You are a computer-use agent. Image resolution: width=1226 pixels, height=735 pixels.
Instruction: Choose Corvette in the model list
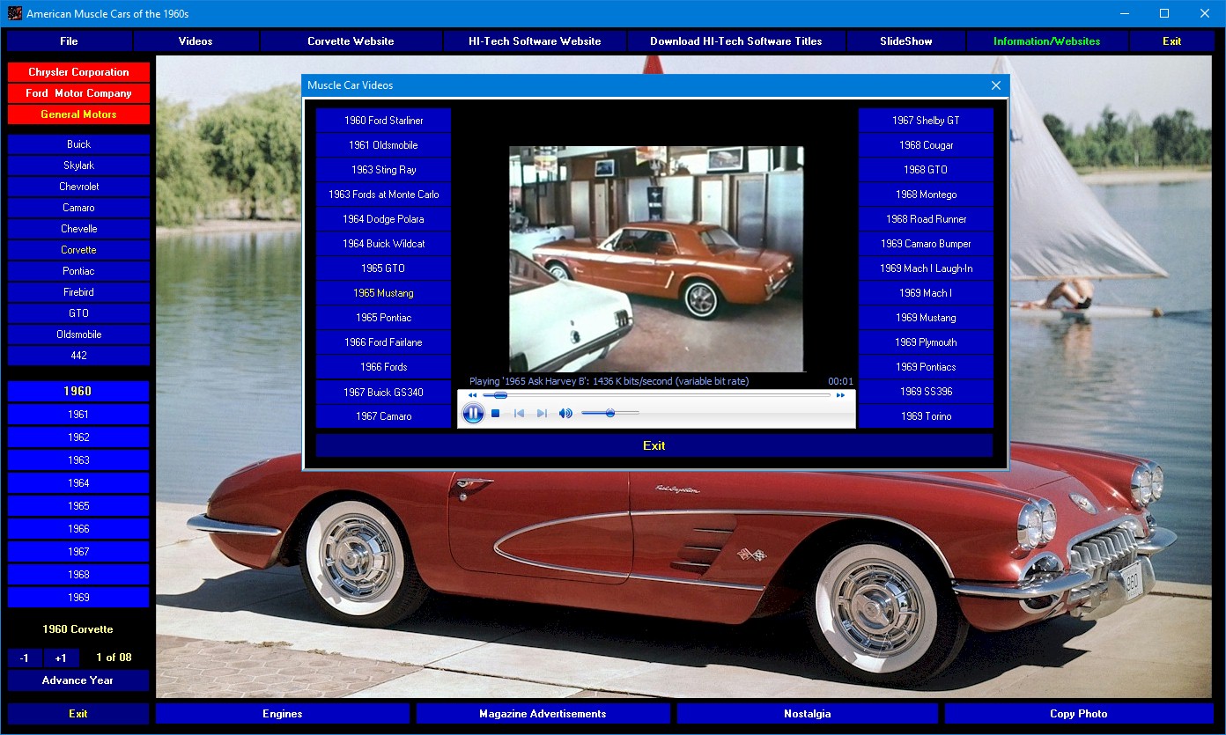tap(79, 250)
